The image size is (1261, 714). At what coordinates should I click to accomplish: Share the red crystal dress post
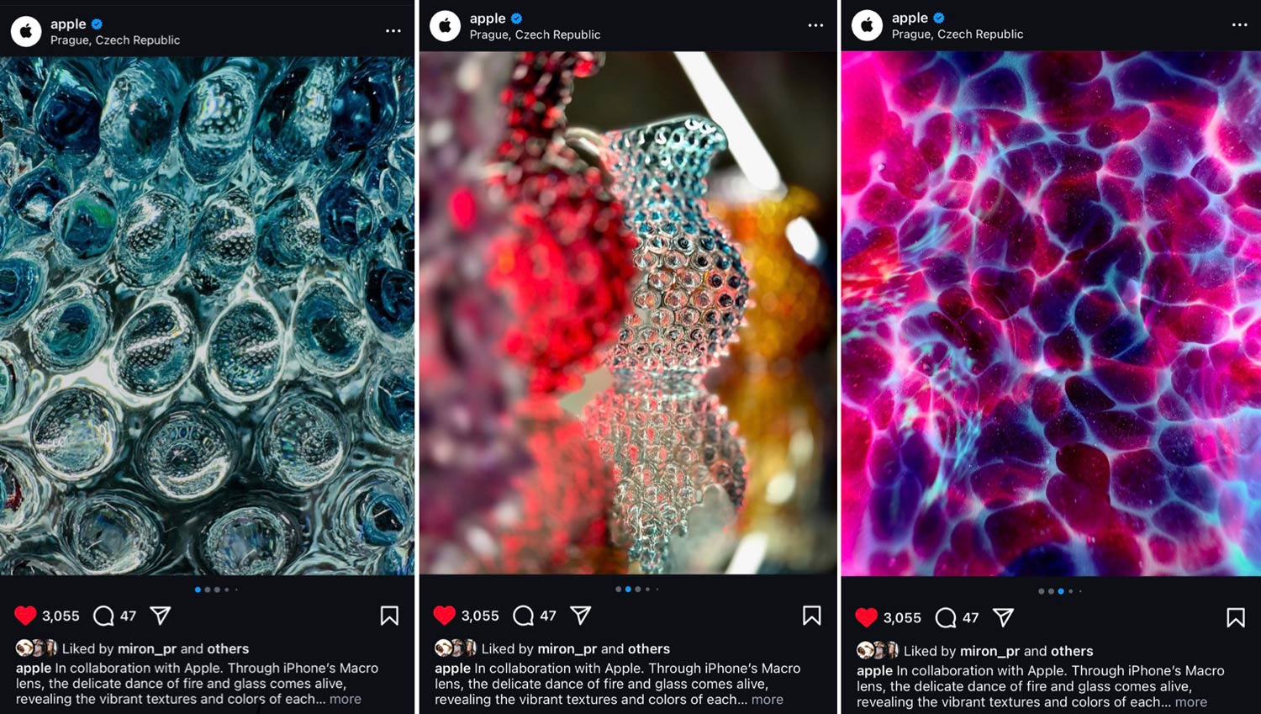coord(580,616)
